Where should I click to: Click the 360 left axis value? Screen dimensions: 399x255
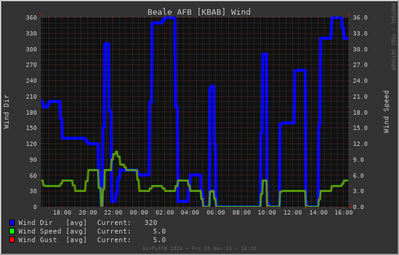click(x=31, y=18)
